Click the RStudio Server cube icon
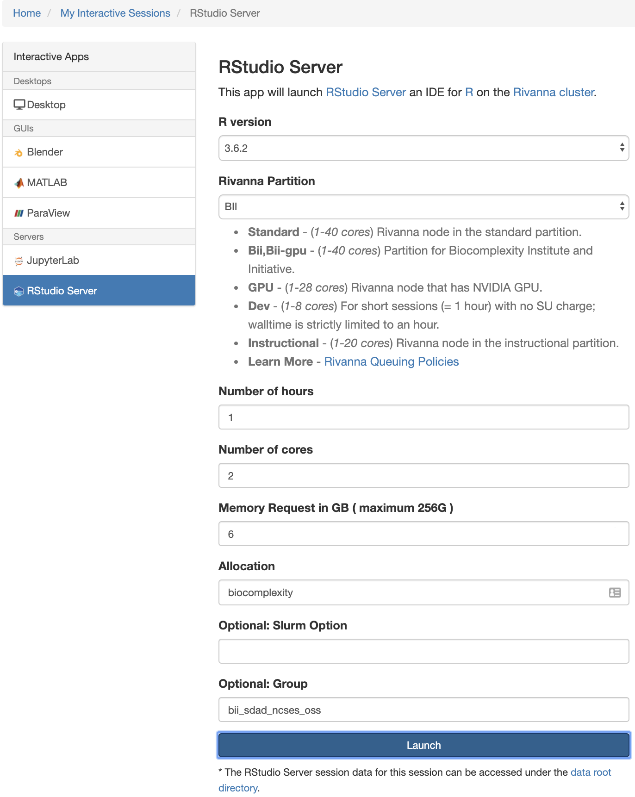Viewport: 635px width, 797px height. pyautogui.click(x=19, y=291)
